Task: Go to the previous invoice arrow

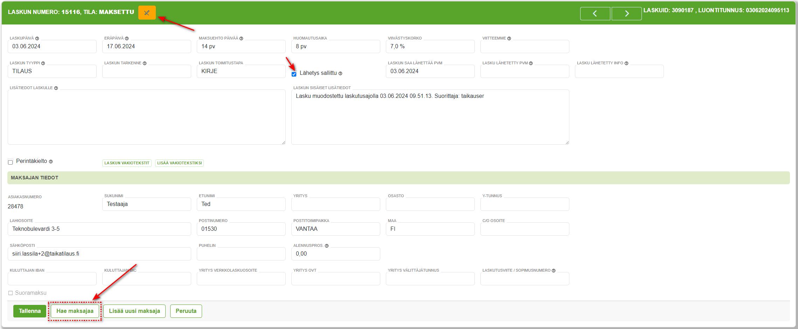Action: point(595,14)
